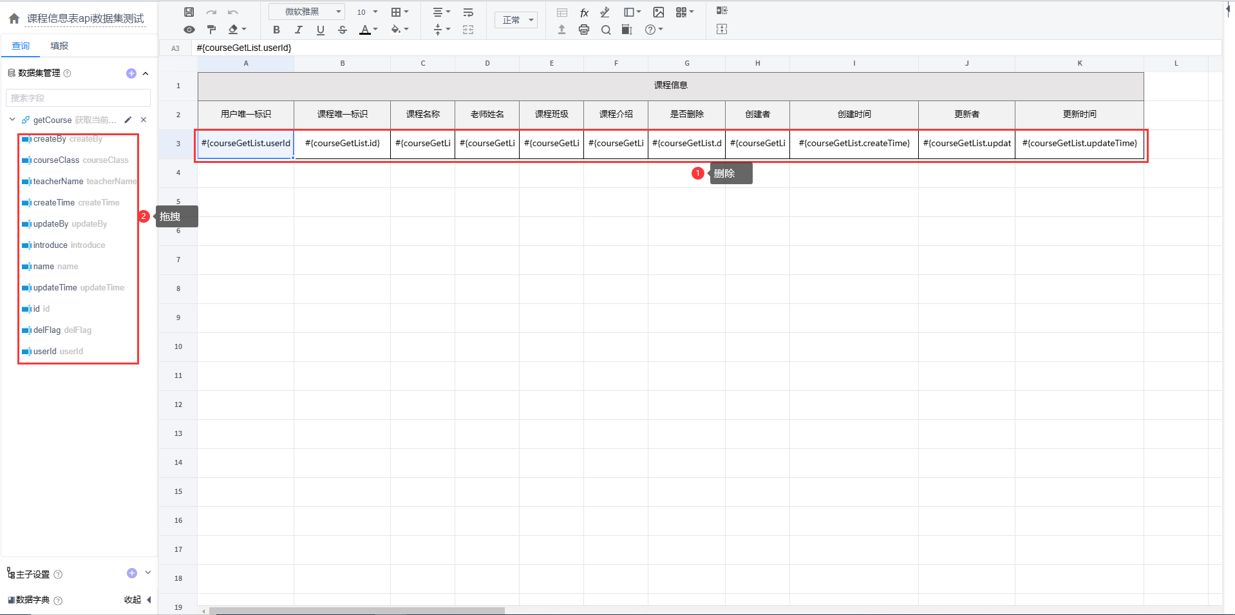The width and height of the screenshot is (1235, 615).
Task: Select the createTime field
Action: [71, 203]
